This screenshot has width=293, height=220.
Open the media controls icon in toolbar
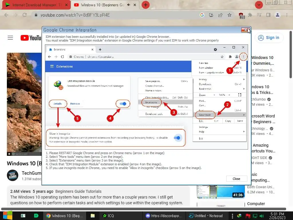point(259,15)
